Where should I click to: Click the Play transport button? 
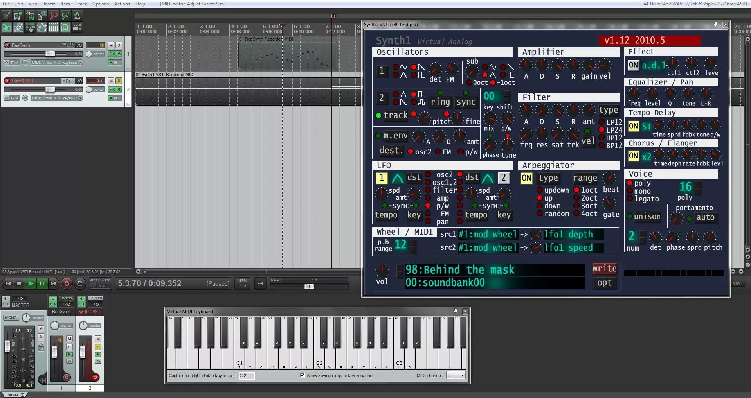click(31, 283)
